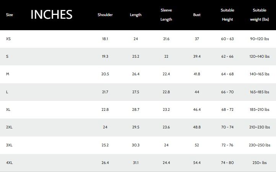The height and width of the screenshot is (172, 276).
Task: Click bust value 41.8 in M row
Action: pos(197,74)
